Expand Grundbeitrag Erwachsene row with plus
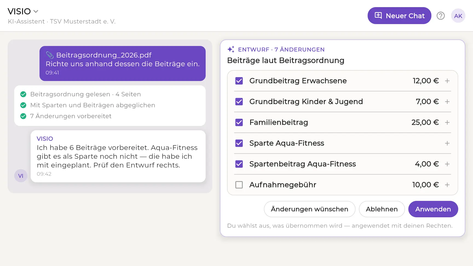The width and height of the screenshot is (473, 266). [447, 81]
